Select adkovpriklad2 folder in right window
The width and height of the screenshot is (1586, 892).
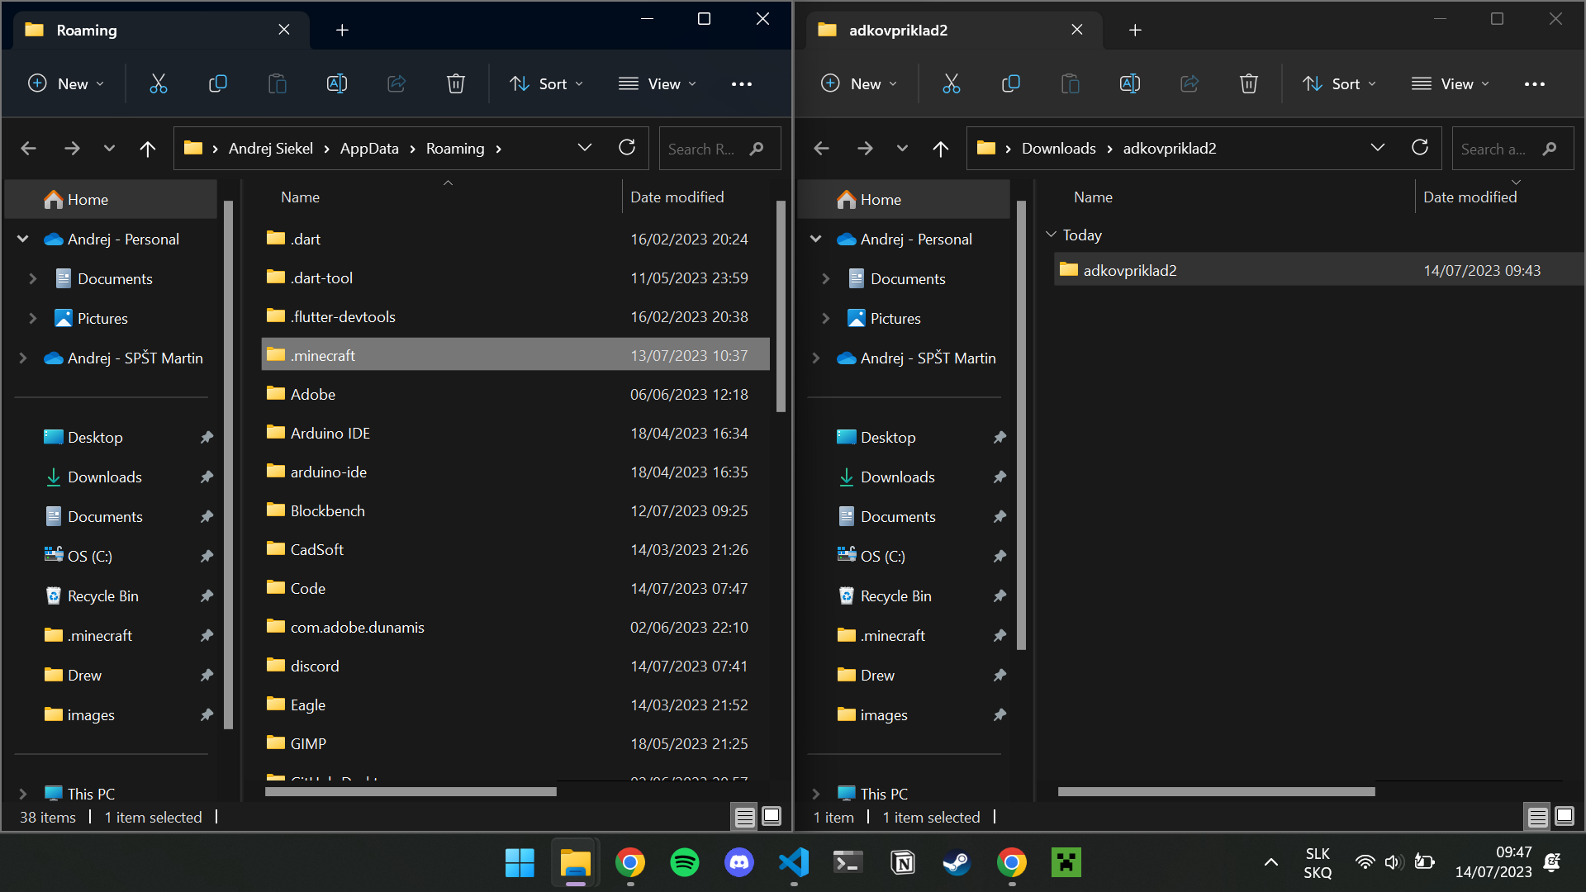point(1318,270)
